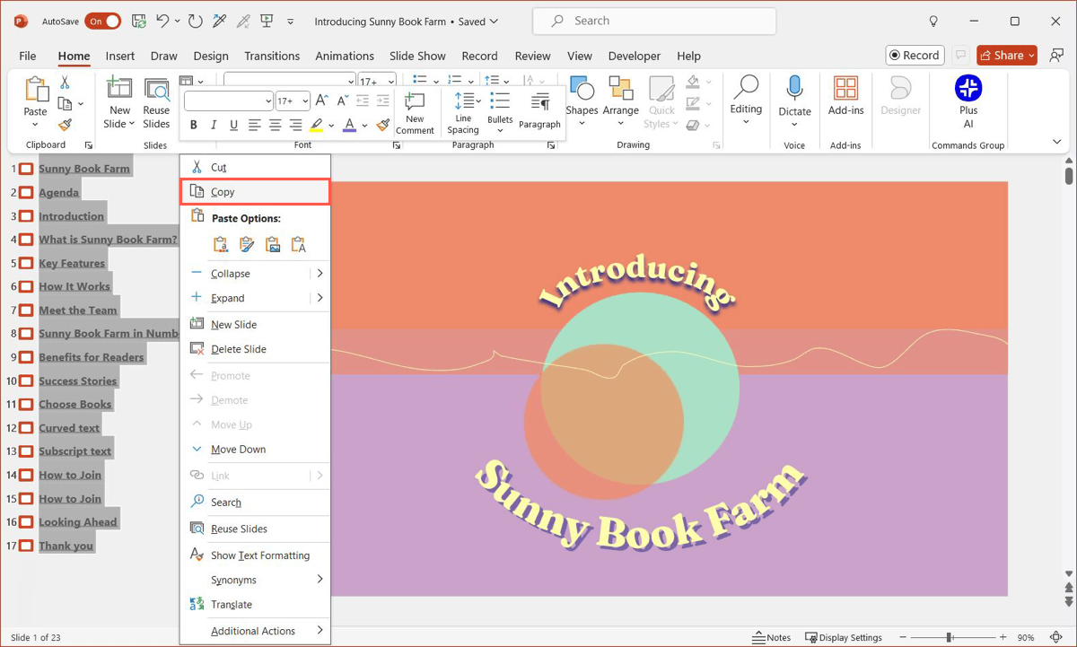Choose Keep Text Only paste option
This screenshot has width=1077, height=647.
[299, 244]
